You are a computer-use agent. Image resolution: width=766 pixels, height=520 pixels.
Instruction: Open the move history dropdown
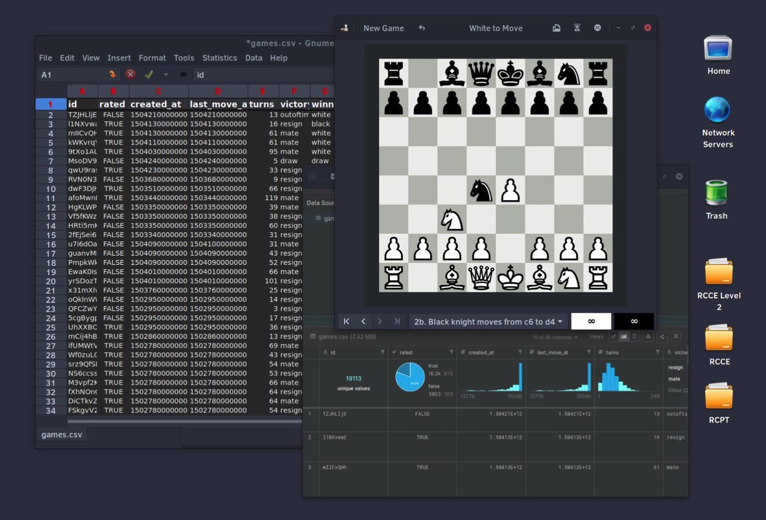coord(488,322)
